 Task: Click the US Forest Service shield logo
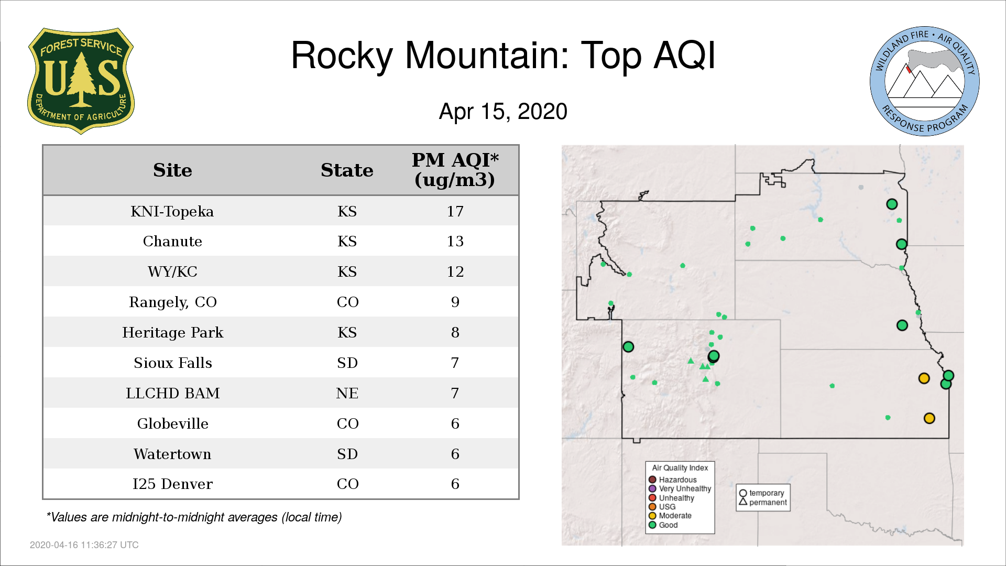coord(81,81)
